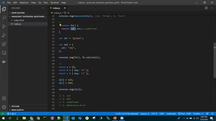The image size is (216, 121).
Task: Open the View menu
Action: tap(33, 3)
